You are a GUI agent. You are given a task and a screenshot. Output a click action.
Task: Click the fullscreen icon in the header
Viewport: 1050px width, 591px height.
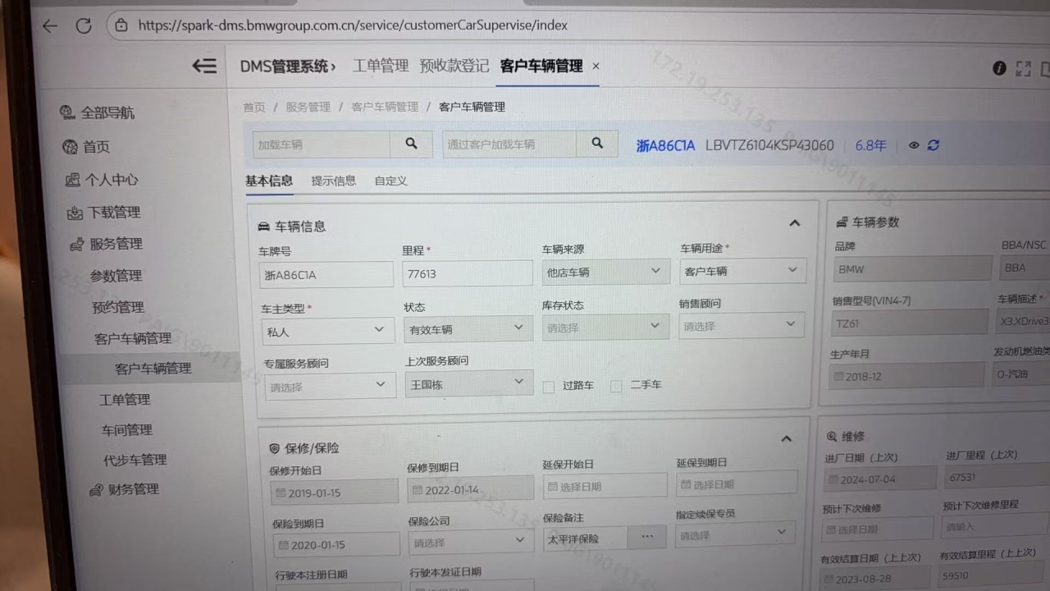1024,69
